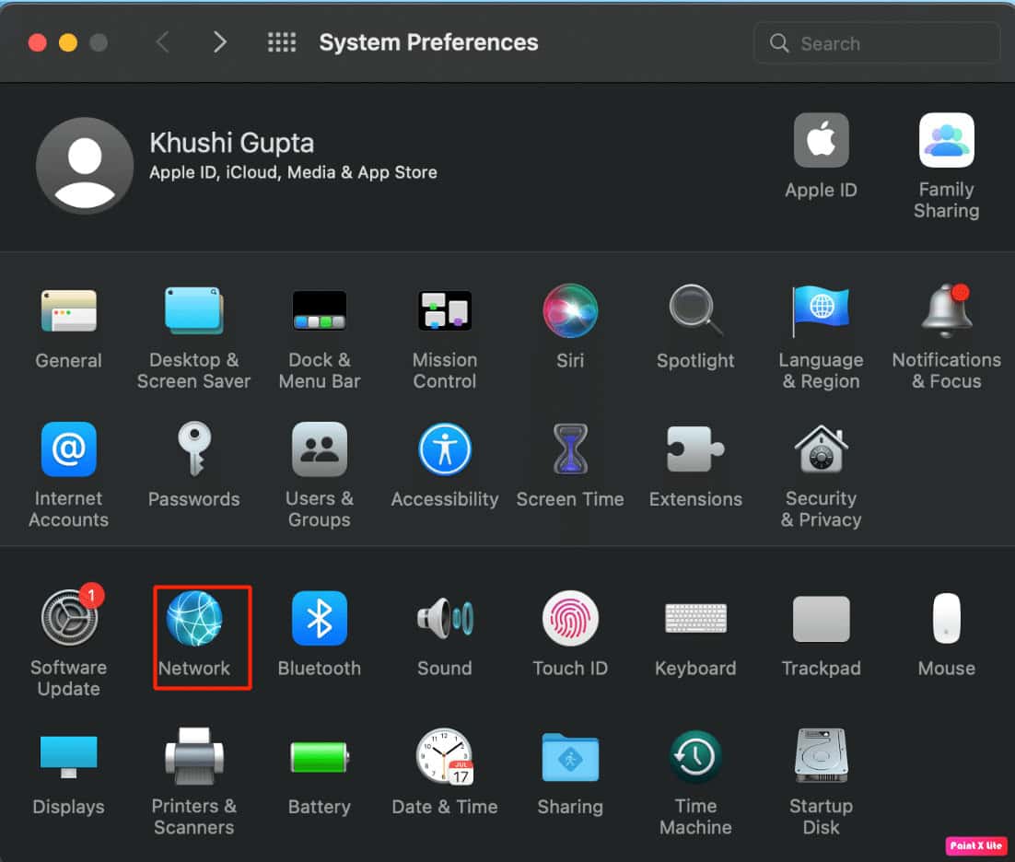Open Apple ID preferences
The width and height of the screenshot is (1015, 862).
pyautogui.click(x=821, y=140)
